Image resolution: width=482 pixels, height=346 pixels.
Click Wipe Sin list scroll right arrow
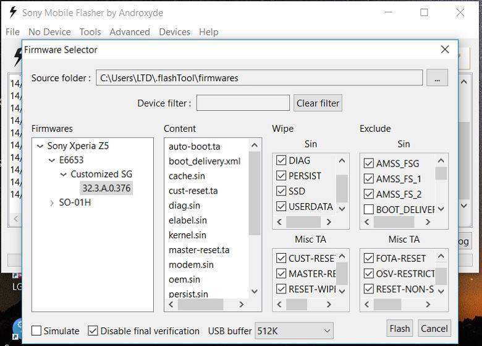pos(329,222)
